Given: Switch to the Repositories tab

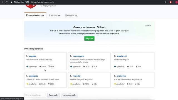Looking at the screenshot, I should click(35, 16).
